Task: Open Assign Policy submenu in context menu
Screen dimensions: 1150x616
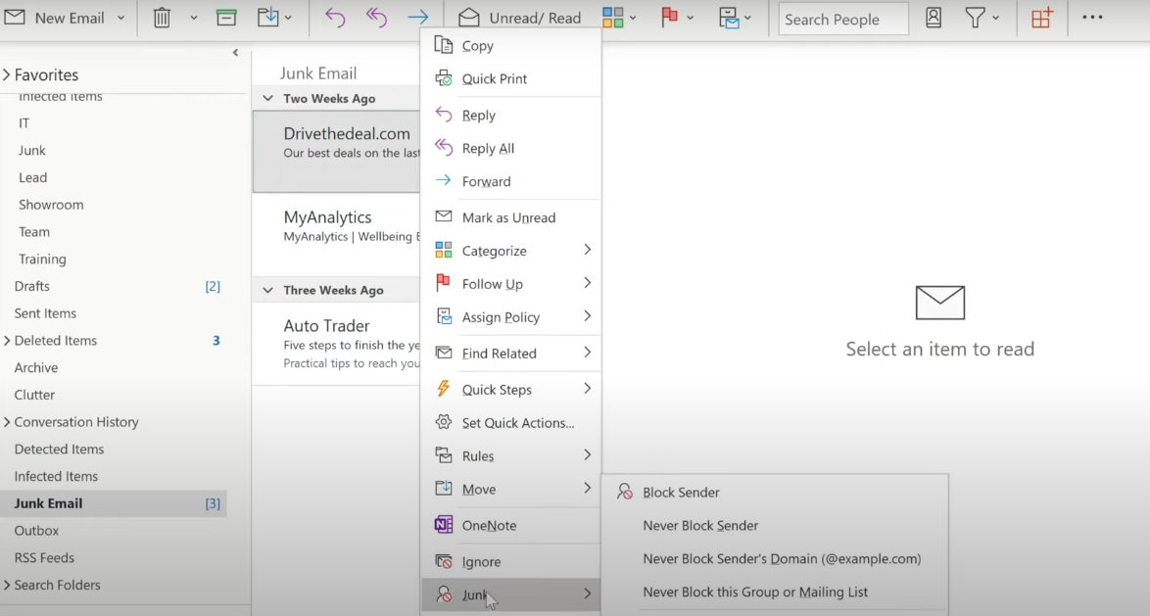Action: (x=511, y=316)
